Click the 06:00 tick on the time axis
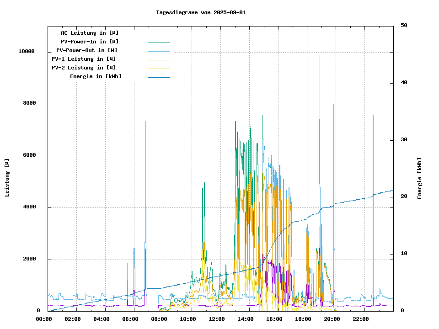Image resolution: width=439 pixels, height=329 pixels. [x=130, y=319]
